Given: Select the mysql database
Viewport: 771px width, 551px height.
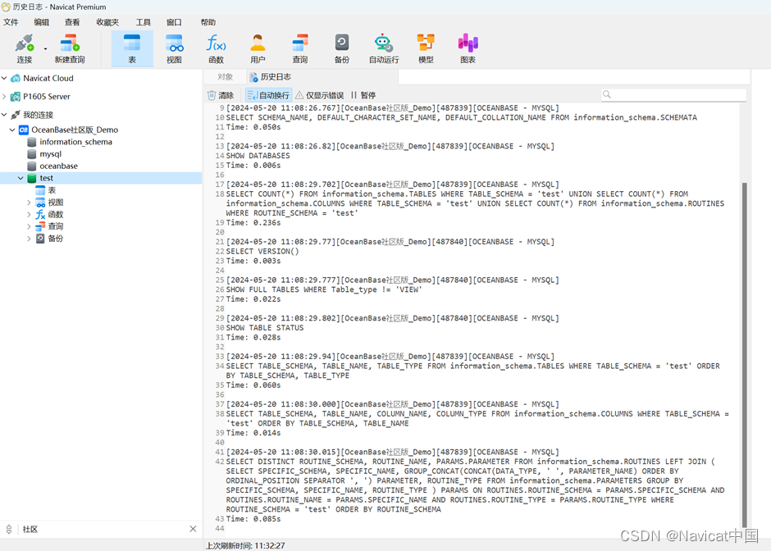Looking at the screenshot, I should coord(51,154).
